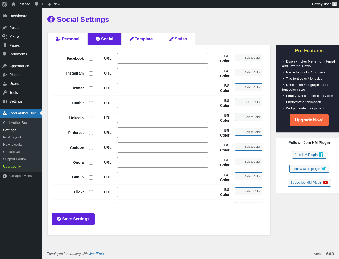Switch to the Template tab

[141, 39]
